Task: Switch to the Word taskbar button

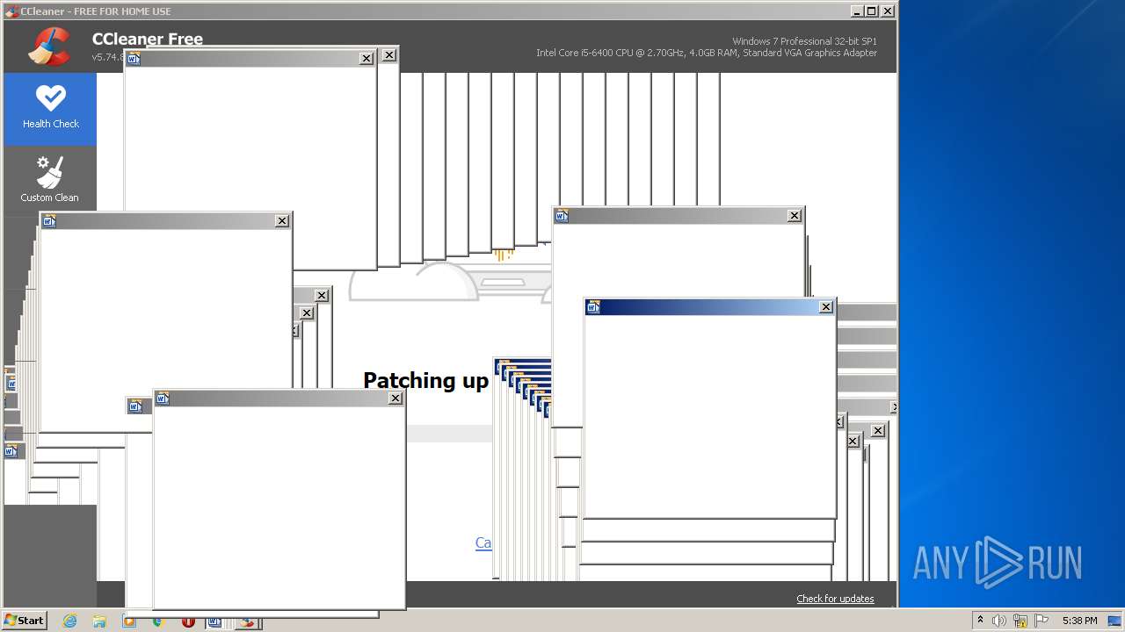Action: tap(214, 621)
